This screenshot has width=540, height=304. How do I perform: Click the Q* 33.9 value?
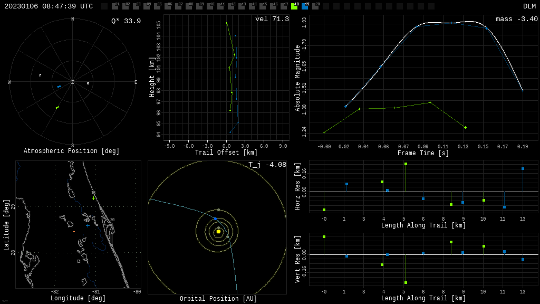point(126,21)
